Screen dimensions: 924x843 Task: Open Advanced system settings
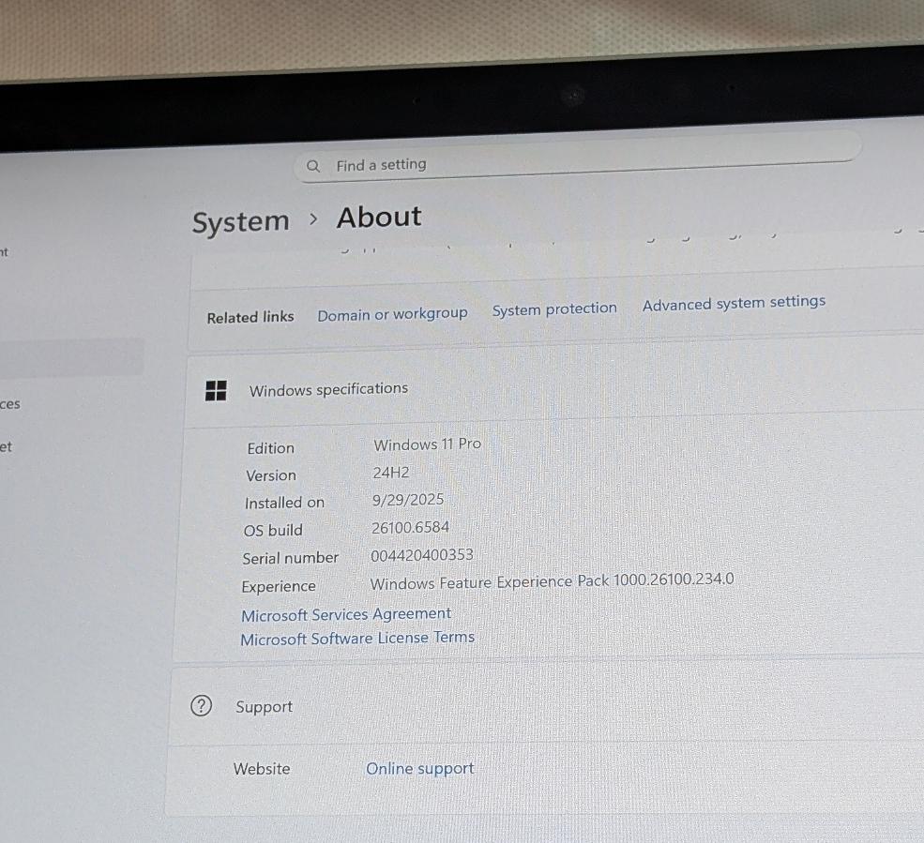pos(734,303)
